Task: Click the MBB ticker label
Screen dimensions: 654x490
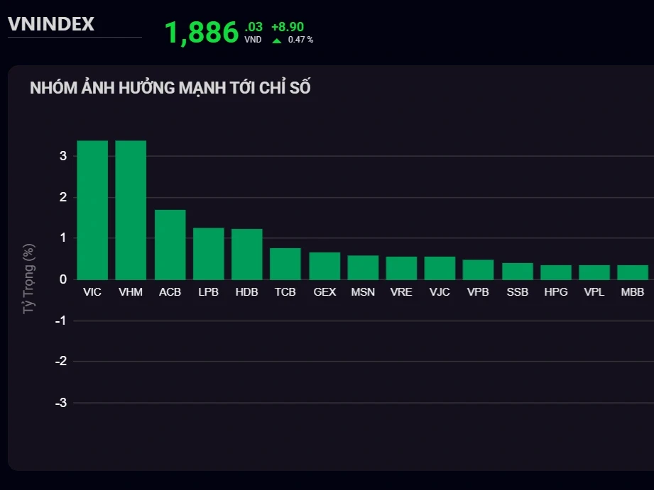Action: pyautogui.click(x=633, y=292)
